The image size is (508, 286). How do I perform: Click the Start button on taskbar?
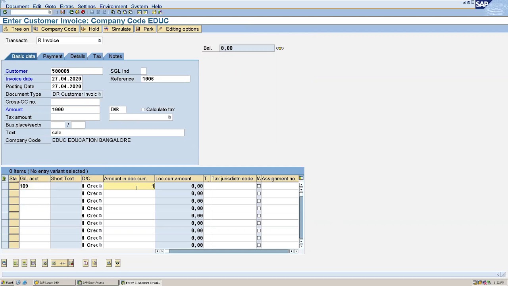coord(7,283)
